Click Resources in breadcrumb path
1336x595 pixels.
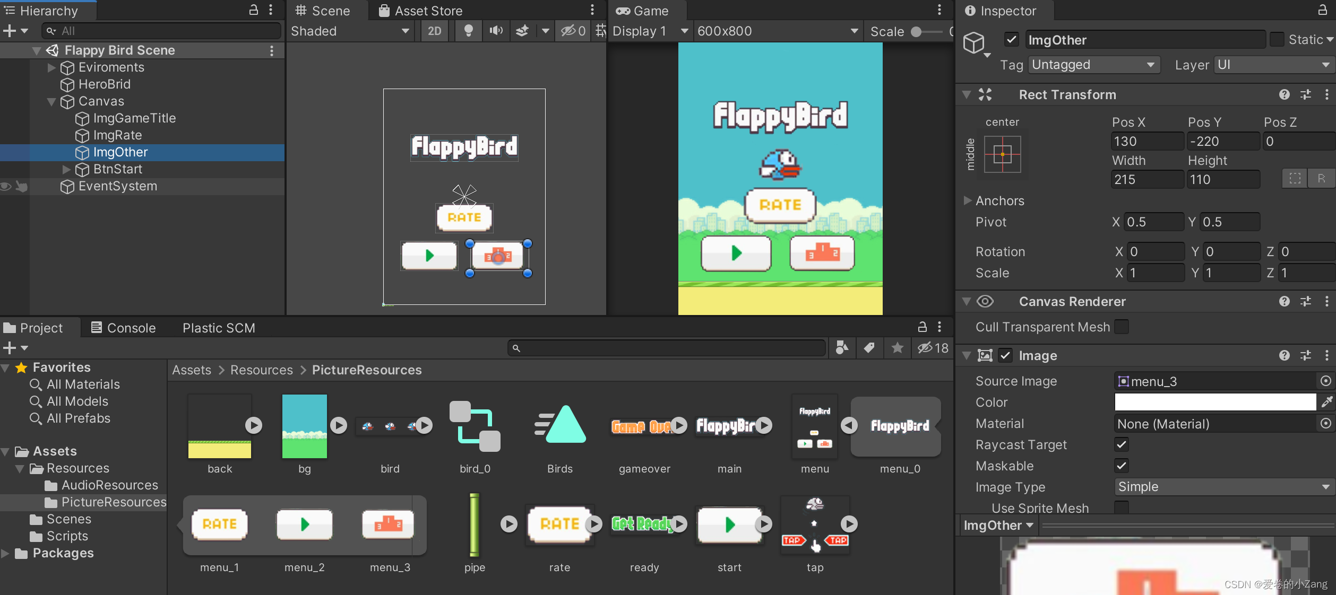point(262,370)
